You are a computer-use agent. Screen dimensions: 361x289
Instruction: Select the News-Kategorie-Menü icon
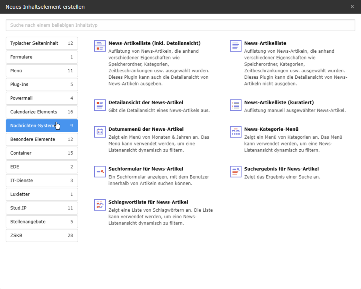[236, 132]
